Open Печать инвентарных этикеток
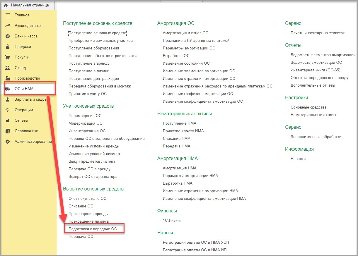358x256 pixels. click(318, 33)
